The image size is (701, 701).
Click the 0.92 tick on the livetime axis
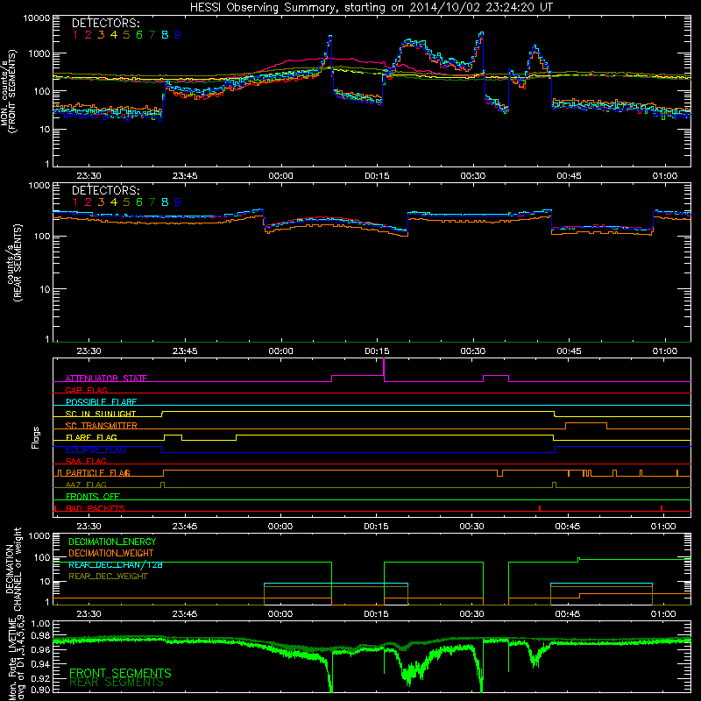[40, 678]
